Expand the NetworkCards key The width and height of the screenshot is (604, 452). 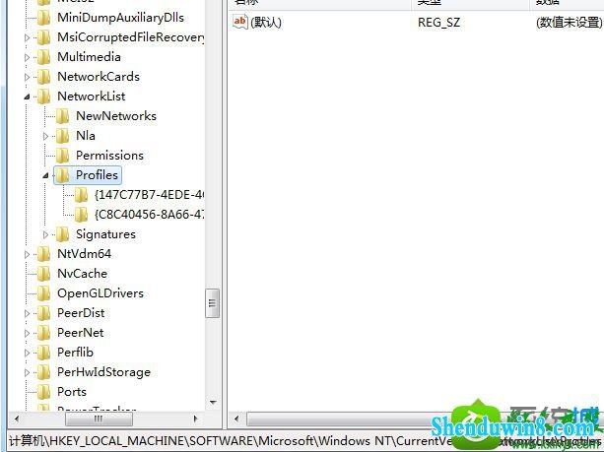[x=27, y=77]
